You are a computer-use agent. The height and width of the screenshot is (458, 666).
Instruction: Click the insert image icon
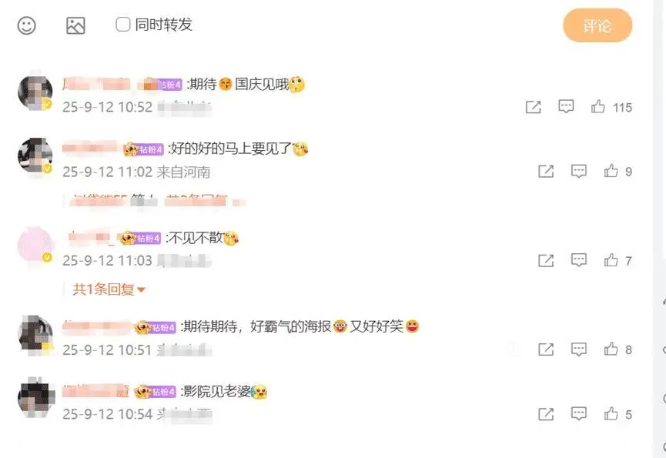[75, 25]
